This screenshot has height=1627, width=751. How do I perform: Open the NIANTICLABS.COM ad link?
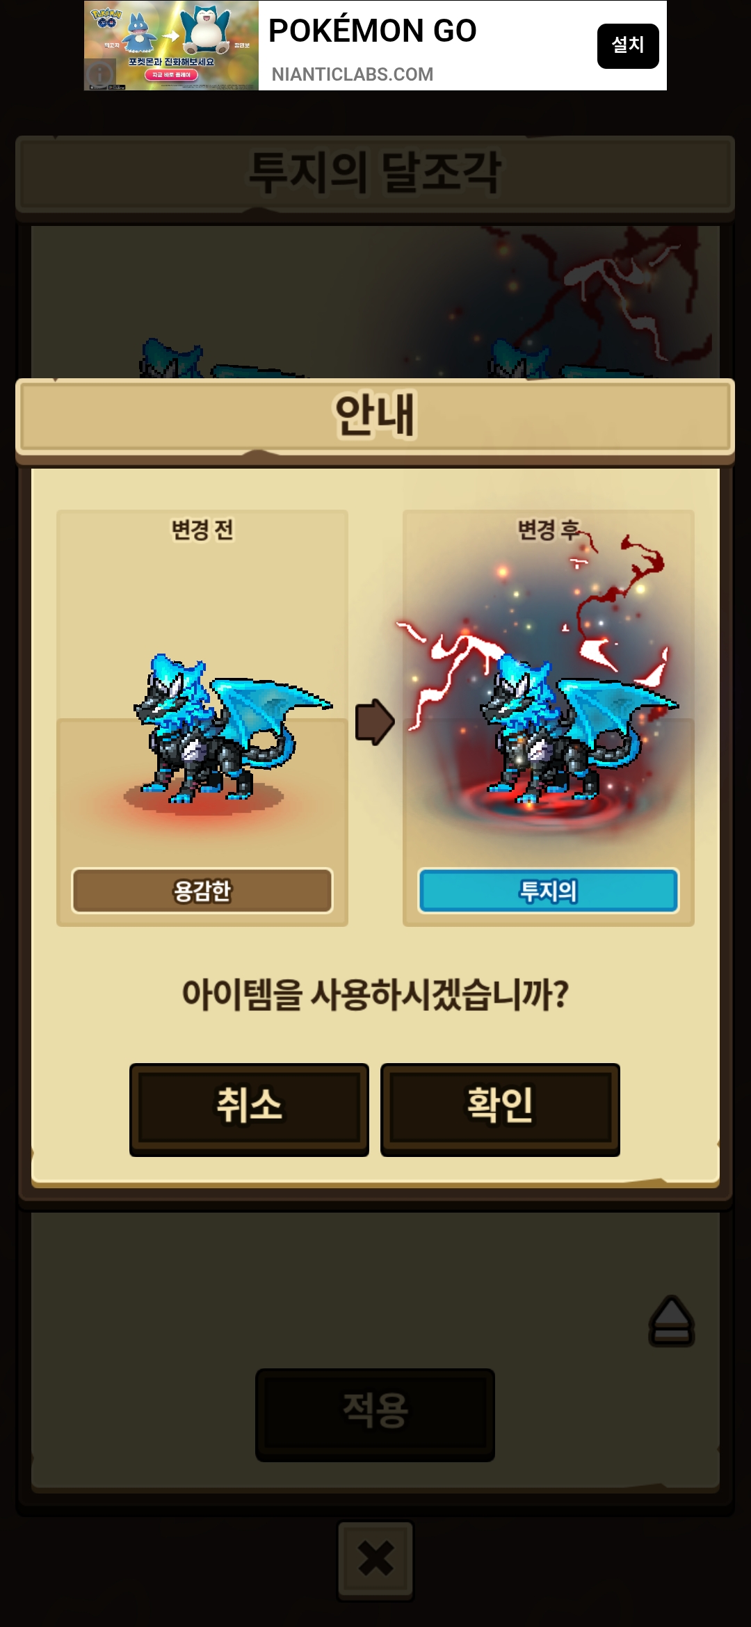tap(352, 74)
